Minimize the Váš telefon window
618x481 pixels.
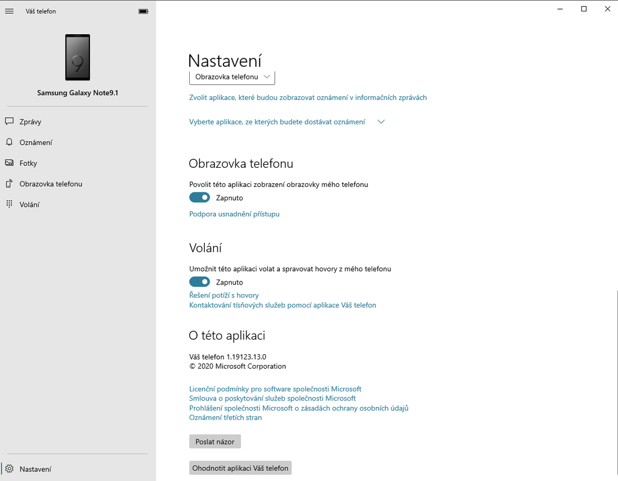(560, 9)
